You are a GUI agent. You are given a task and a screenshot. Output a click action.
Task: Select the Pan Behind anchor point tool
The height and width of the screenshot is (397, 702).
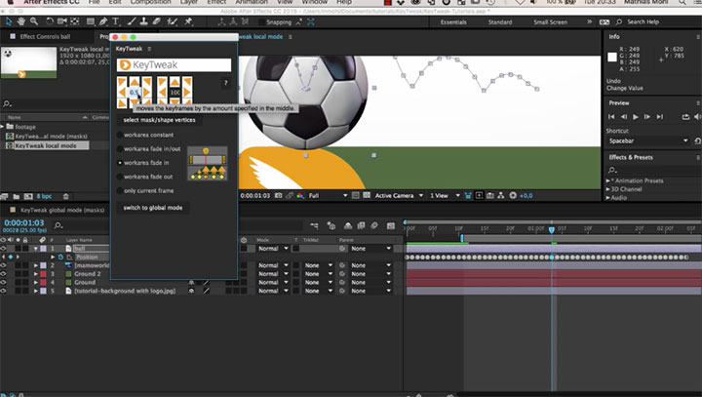coord(75,21)
